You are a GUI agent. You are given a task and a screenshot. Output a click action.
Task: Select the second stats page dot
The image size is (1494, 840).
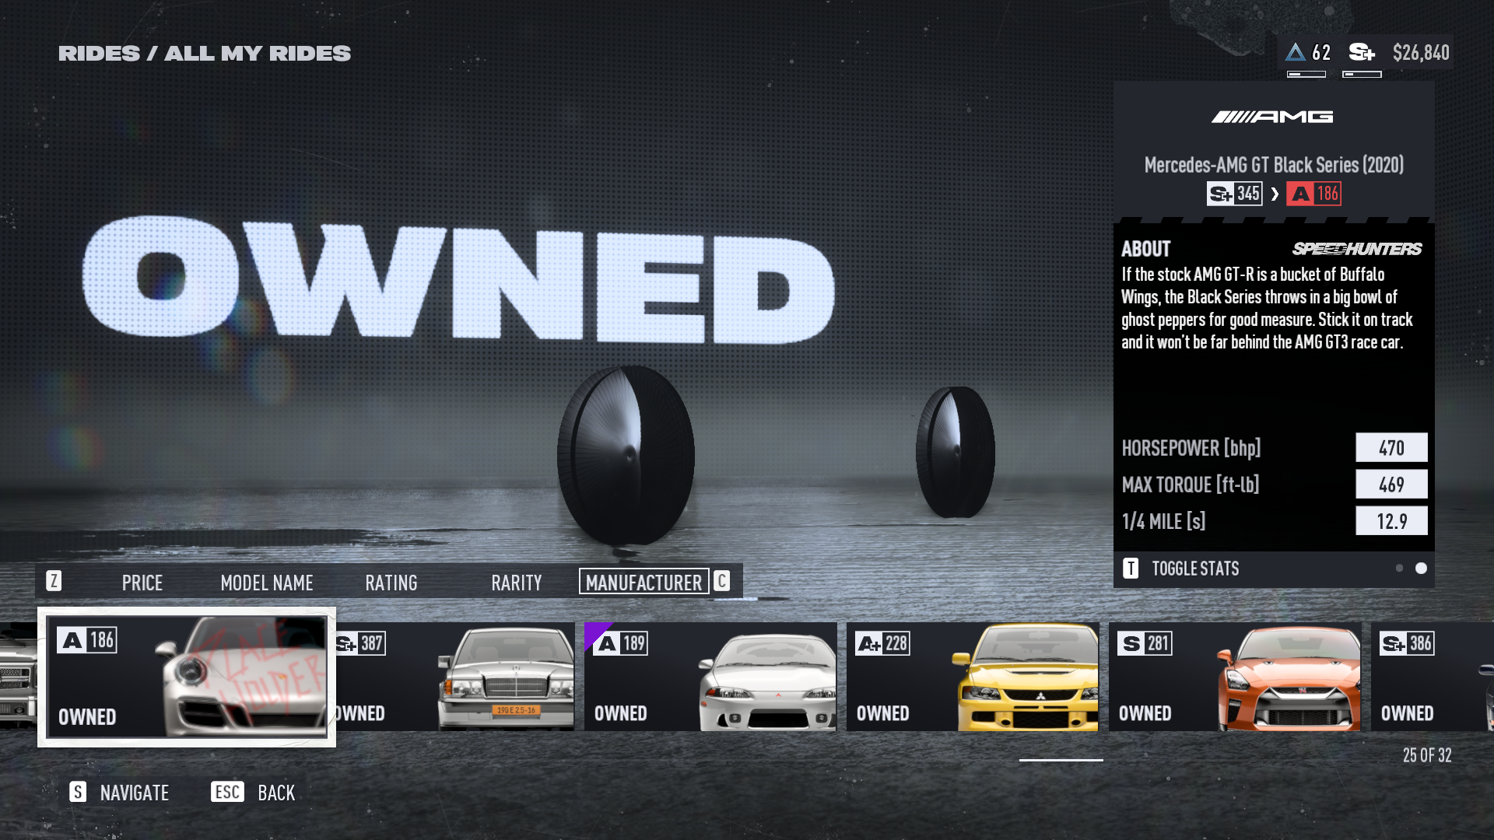pos(1421,569)
